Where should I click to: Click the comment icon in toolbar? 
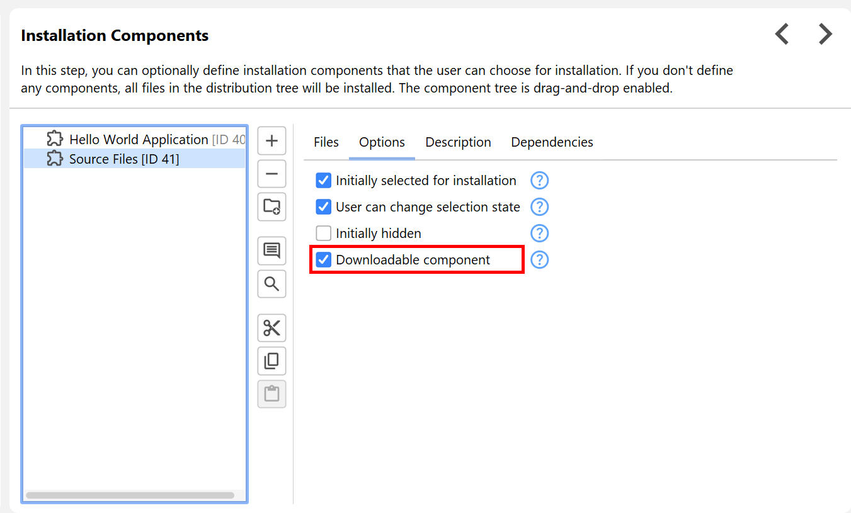tap(271, 251)
